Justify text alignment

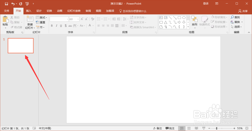click(x=112, y=25)
